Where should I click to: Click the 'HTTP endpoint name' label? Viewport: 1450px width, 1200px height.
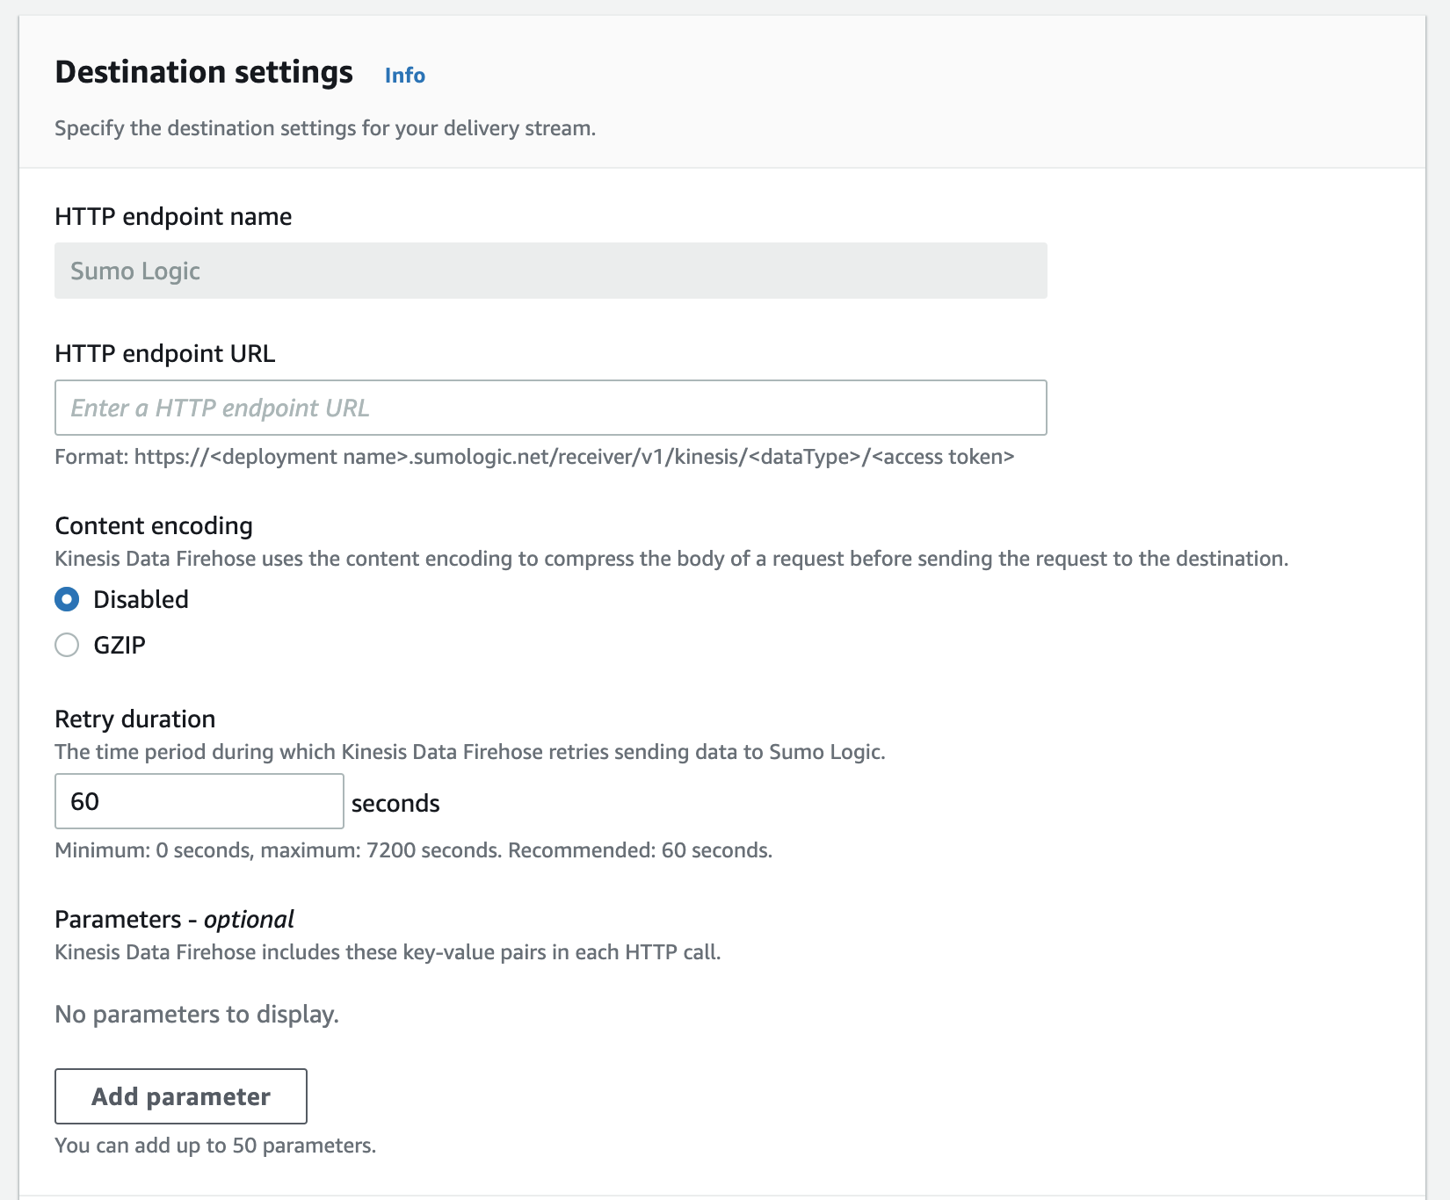pos(173,216)
